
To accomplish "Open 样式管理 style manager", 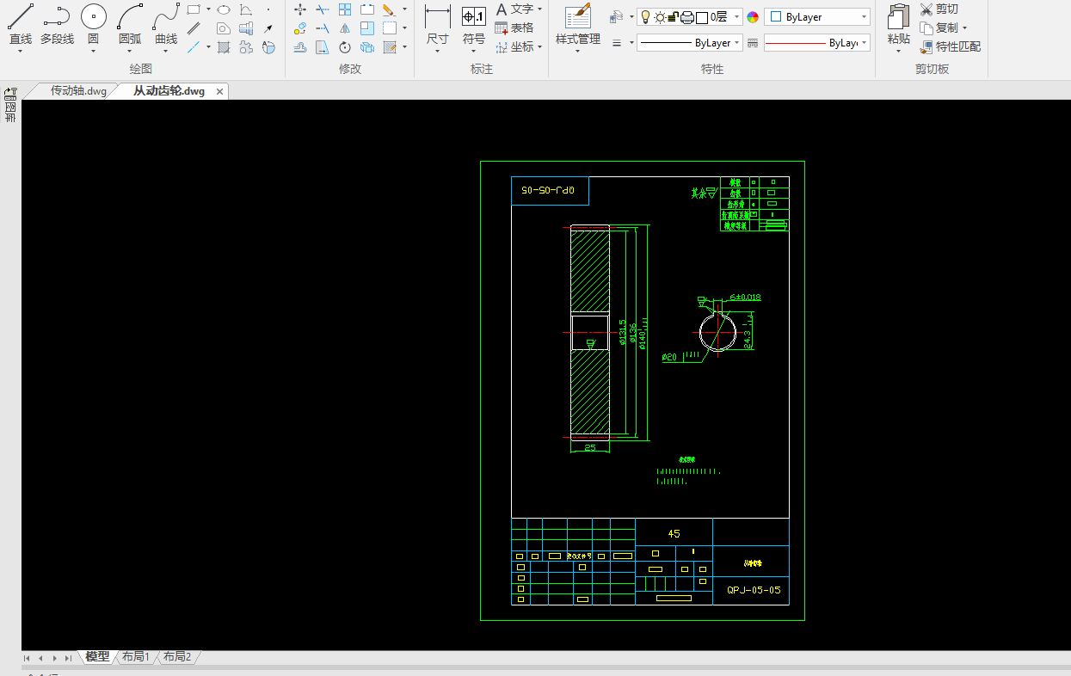I will 577,17.
